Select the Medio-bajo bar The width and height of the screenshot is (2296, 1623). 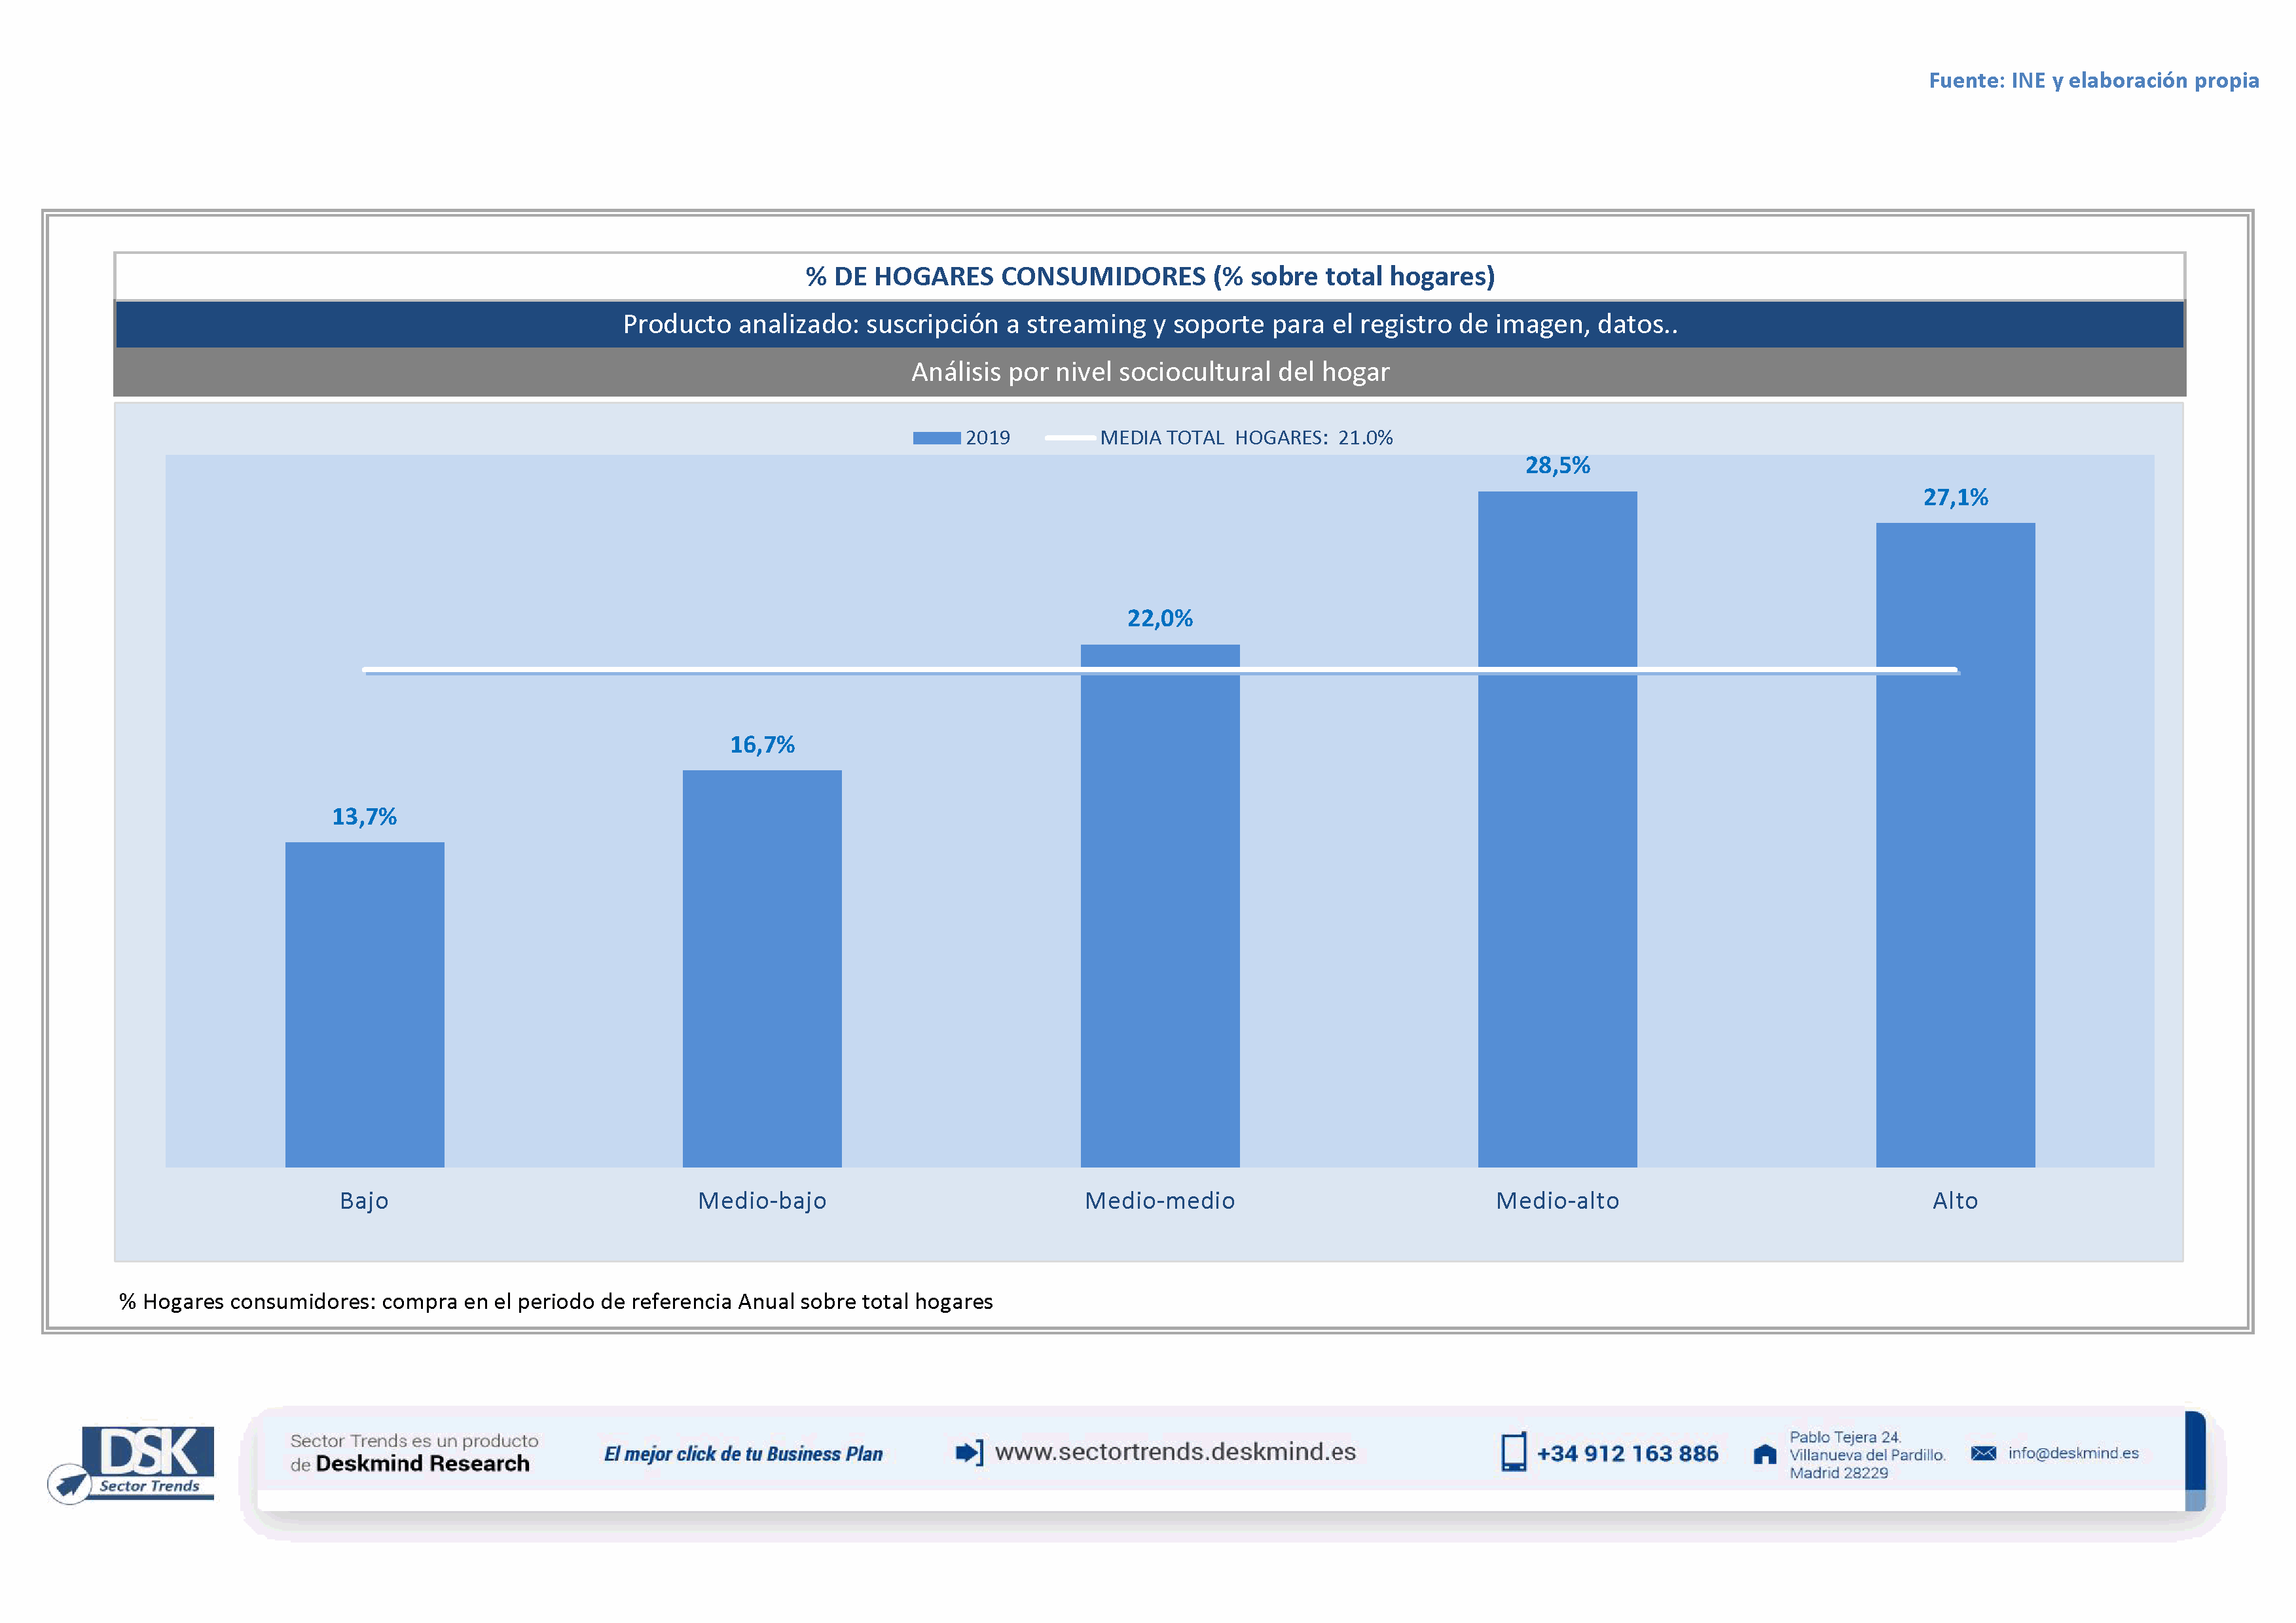762,969
